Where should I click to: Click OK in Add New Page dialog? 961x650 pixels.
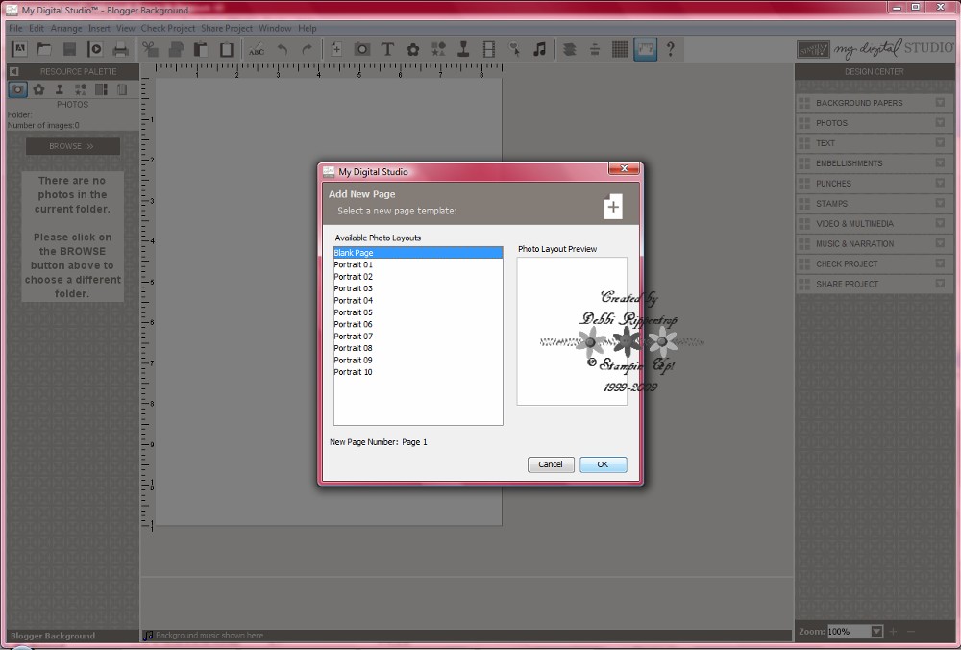point(604,464)
